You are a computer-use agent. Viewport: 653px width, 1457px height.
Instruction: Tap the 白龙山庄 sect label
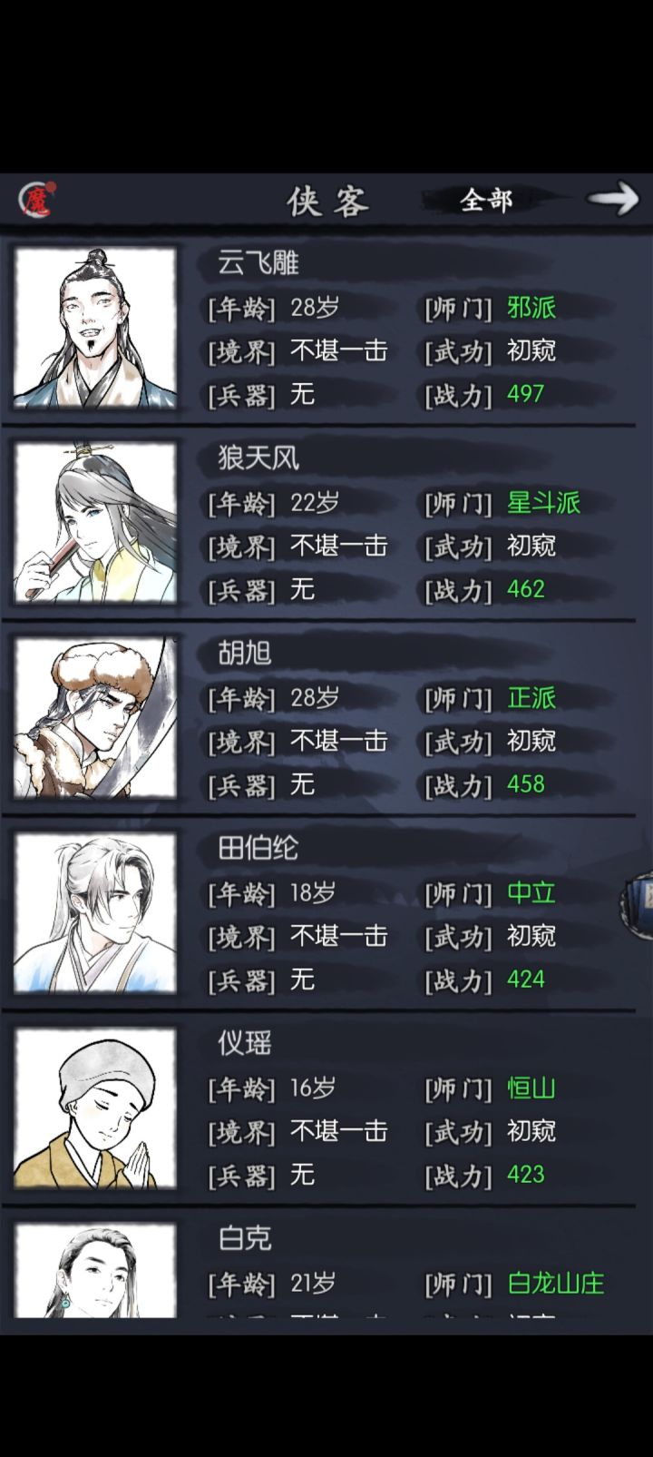555,1284
